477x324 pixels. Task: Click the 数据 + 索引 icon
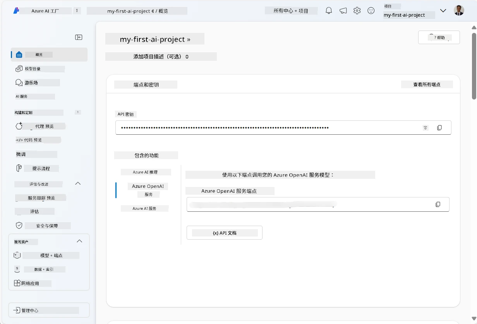[x=17, y=269]
